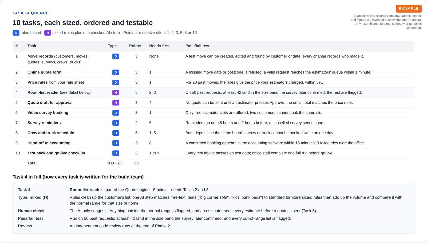
Task: Click the D badge in Move records row
Action: (116, 56)
